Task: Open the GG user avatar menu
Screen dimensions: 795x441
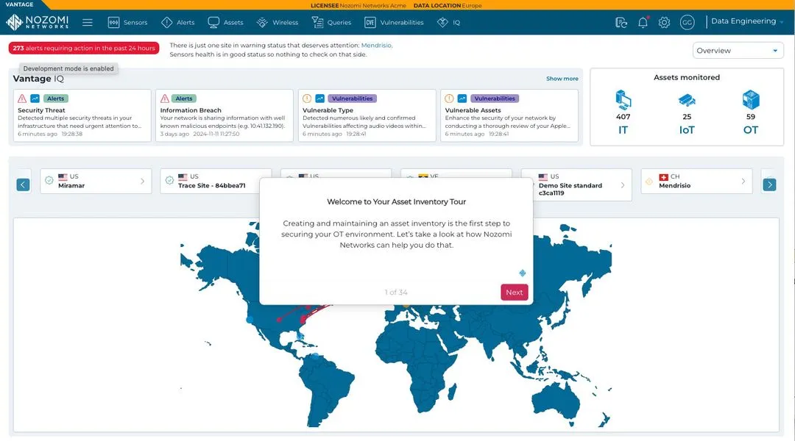Action: 687,22
